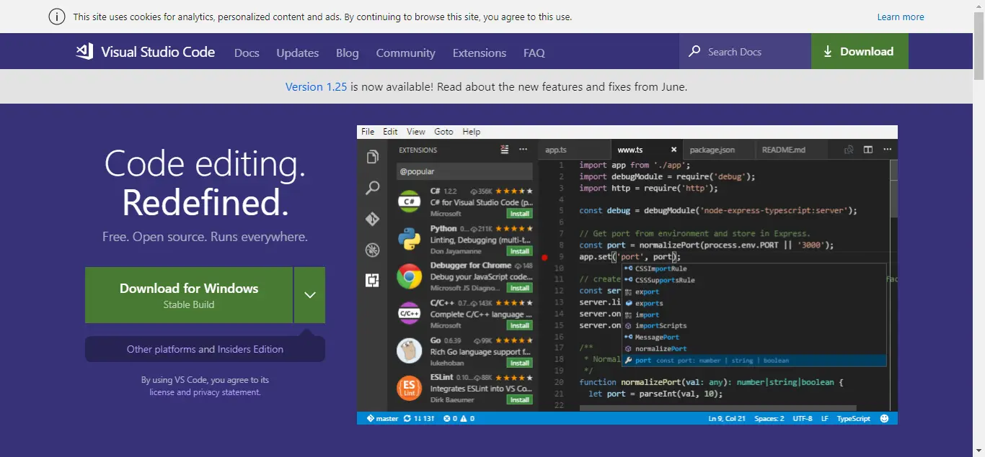Click the C/C++ extension icon
Screen dimensions: 985x457
[410, 313]
